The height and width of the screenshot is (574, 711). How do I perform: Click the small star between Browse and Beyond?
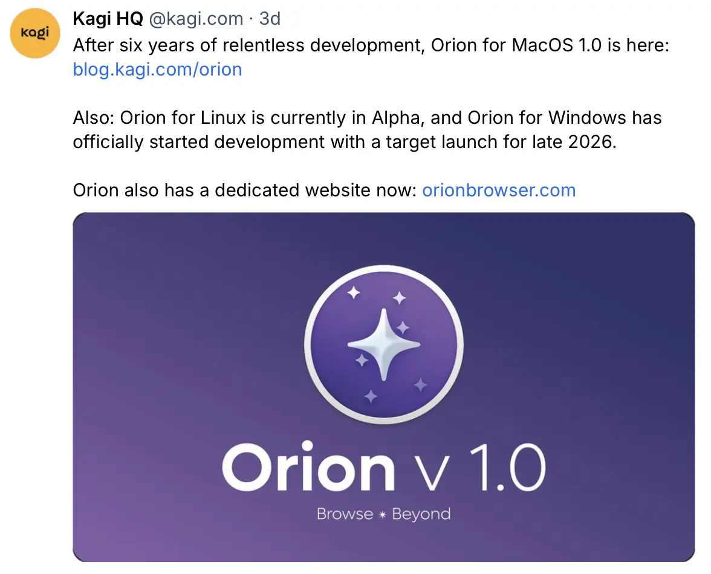click(x=382, y=515)
